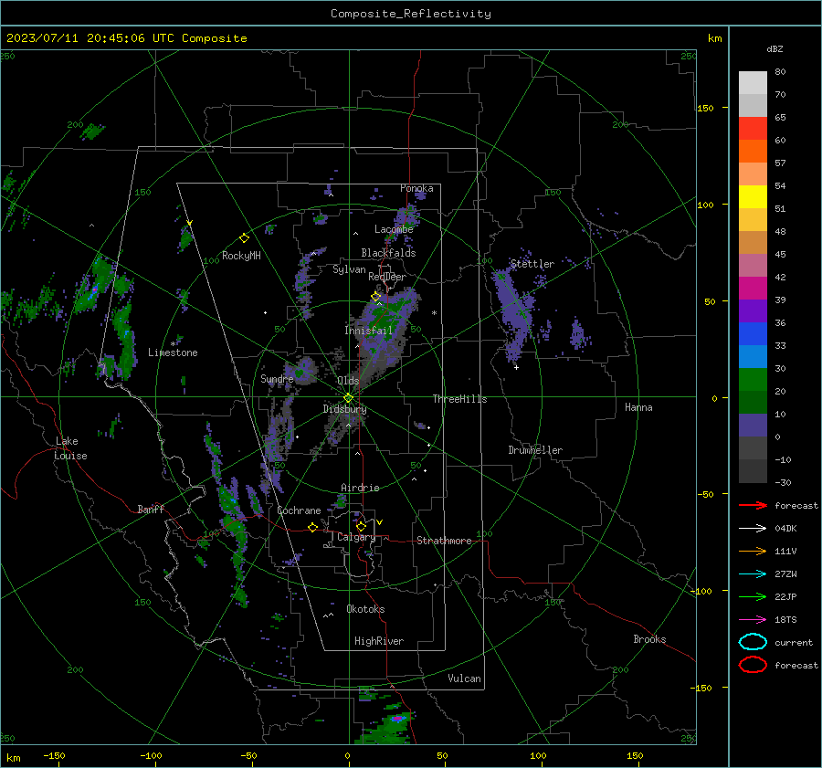Click the red forecast ellipse legend icon

(x=753, y=665)
